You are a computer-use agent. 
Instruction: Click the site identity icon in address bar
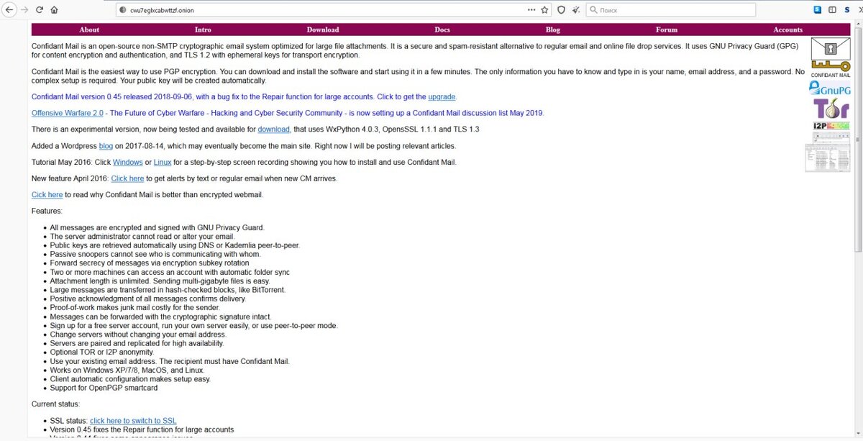pyautogui.click(x=123, y=10)
